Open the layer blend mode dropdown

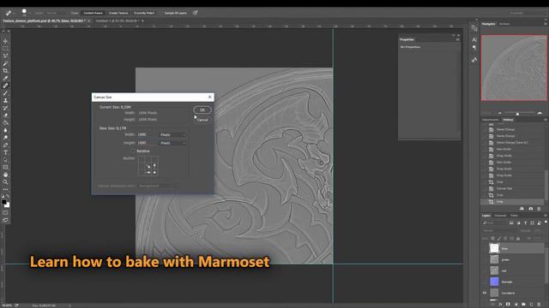499,231
